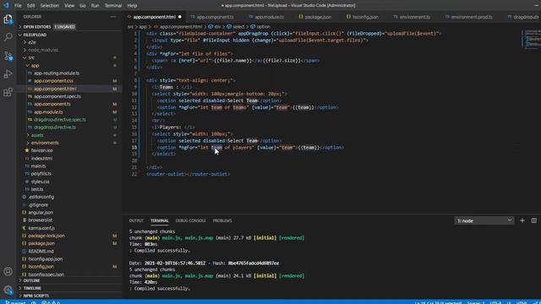Expand the assets folder
The width and height of the screenshot is (541, 304).
(x=37, y=135)
